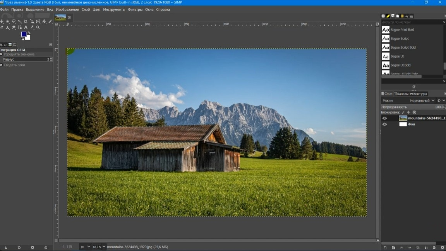The width and height of the screenshot is (446, 251).
Task: Select the Text tool
Action: 26,27
